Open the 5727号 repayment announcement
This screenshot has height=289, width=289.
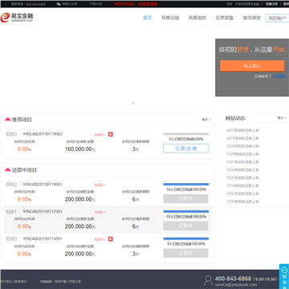(242, 162)
